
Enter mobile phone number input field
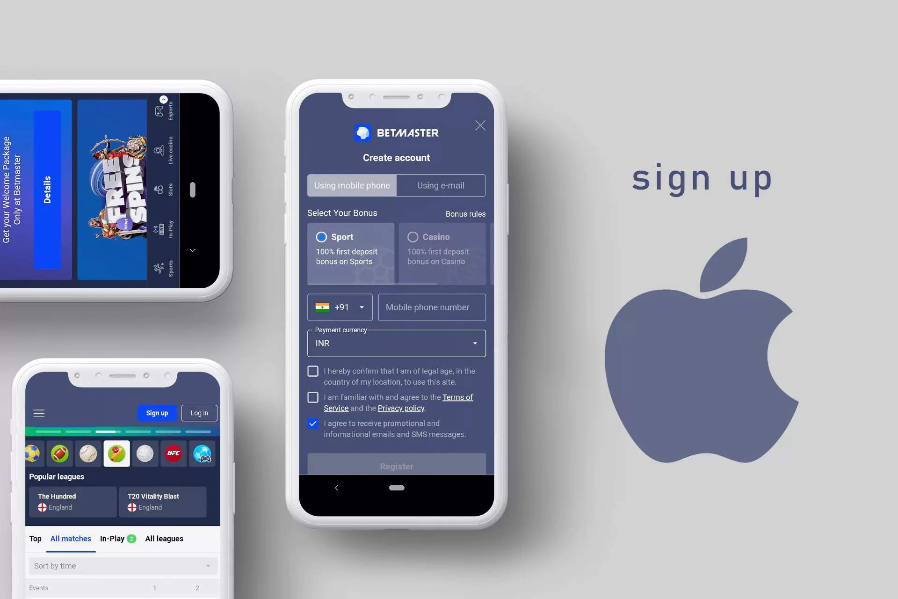(x=431, y=307)
